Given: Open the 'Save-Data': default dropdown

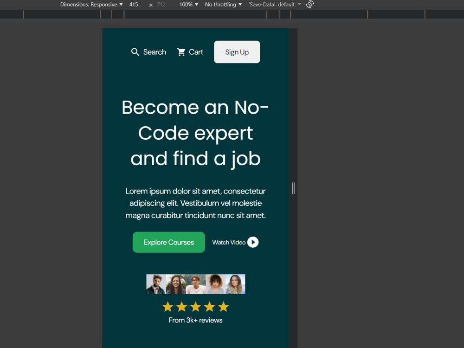Looking at the screenshot, I should (275, 5).
